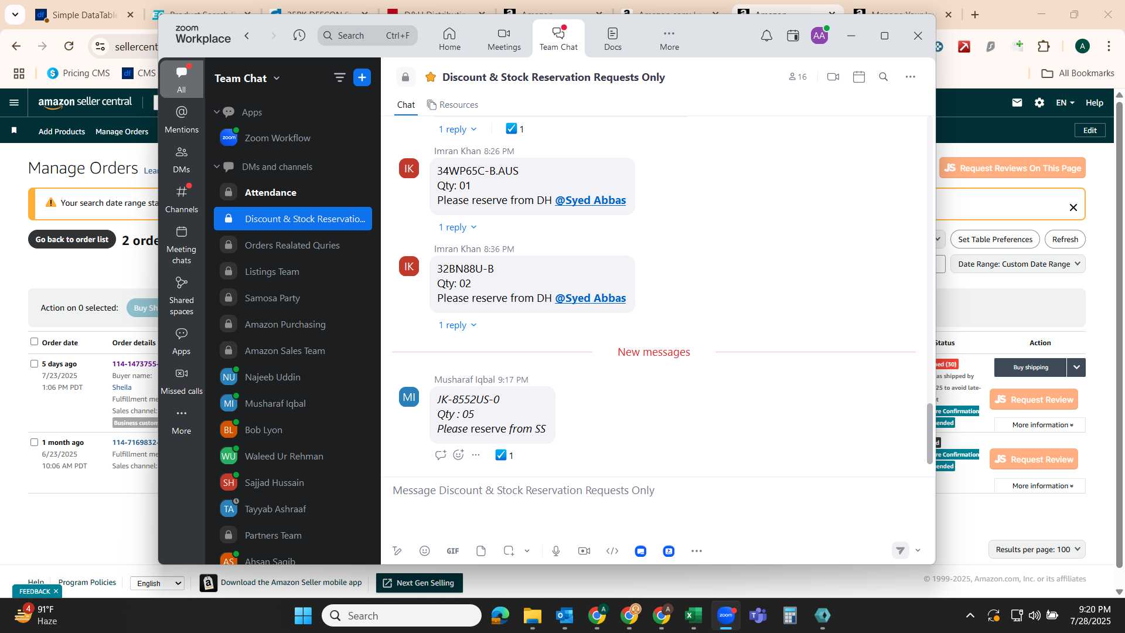Image resolution: width=1125 pixels, height=633 pixels.
Task: Open the DMs sidebar icon
Action: tap(182, 159)
